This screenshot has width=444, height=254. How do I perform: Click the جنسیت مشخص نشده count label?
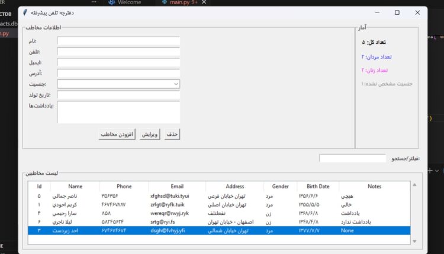click(x=387, y=84)
